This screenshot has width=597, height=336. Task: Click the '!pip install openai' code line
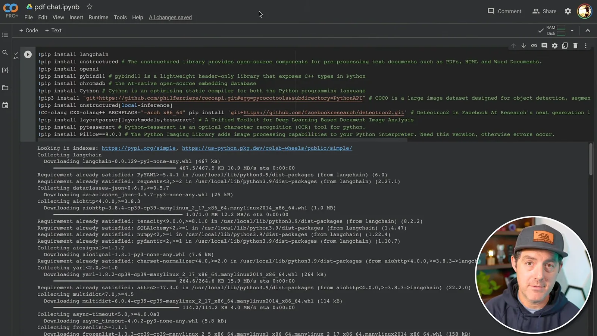[x=68, y=69]
